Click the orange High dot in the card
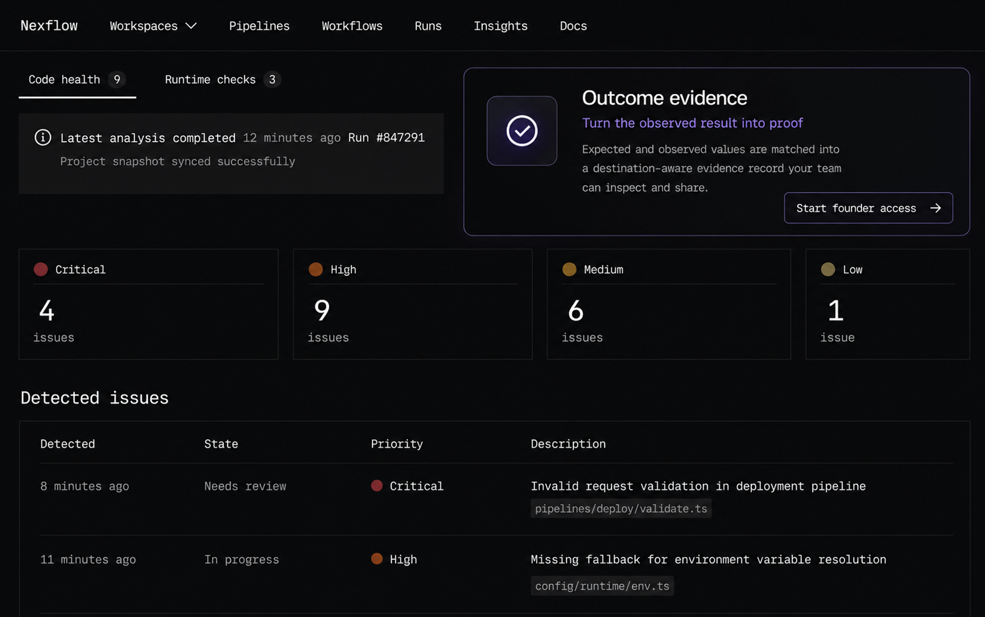The image size is (985, 617). (x=316, y=269)
